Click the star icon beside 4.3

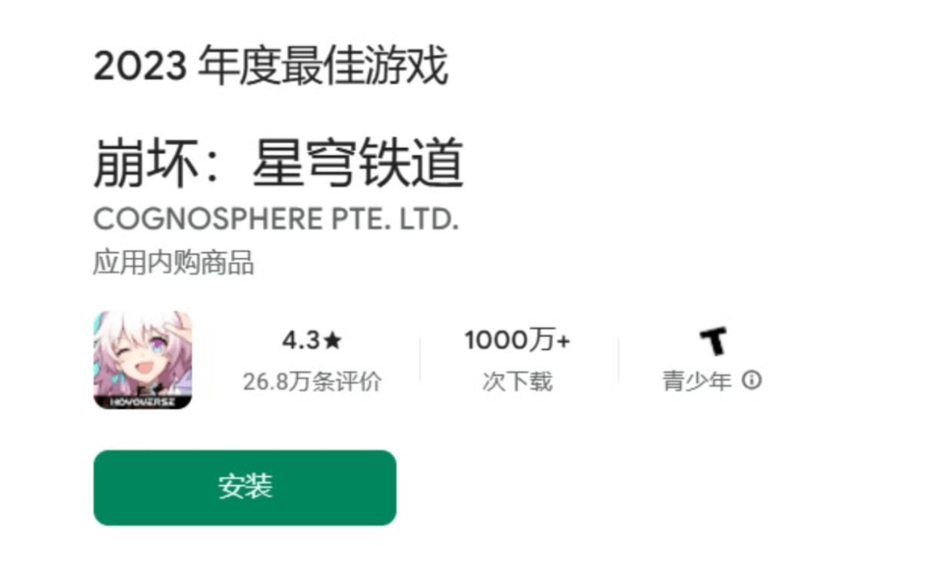(x=332, y=340)
